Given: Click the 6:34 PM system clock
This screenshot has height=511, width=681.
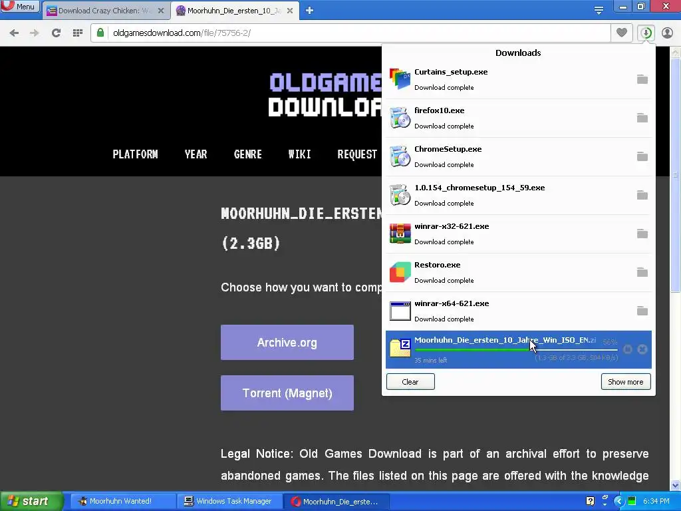Looking at the screenshot, I should click(656, 502).
